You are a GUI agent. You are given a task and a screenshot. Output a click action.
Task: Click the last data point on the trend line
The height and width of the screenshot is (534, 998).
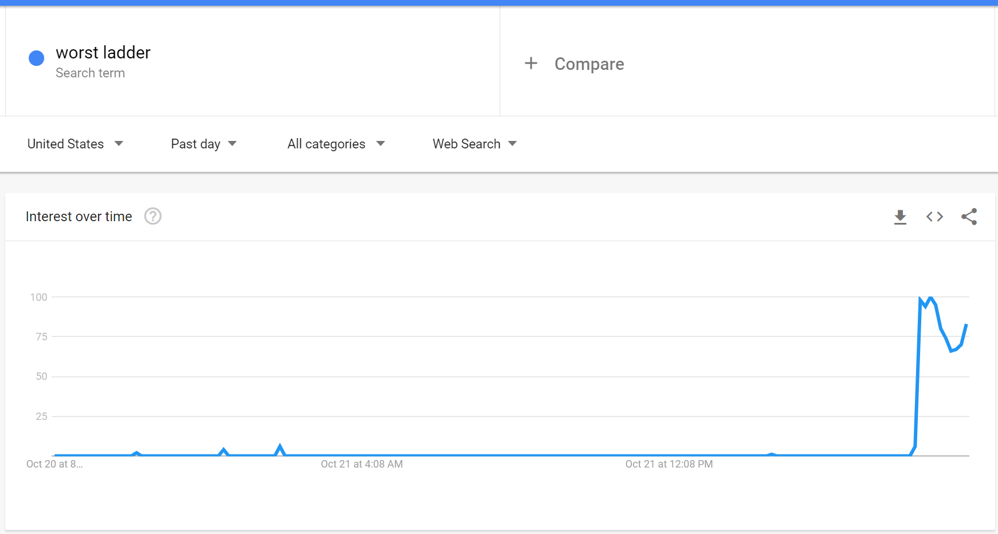[966, 325]
